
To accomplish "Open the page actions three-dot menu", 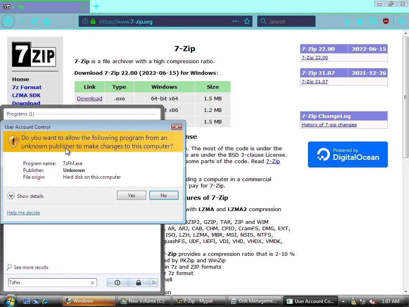I will pyautogui.click(x=236, y=22).
